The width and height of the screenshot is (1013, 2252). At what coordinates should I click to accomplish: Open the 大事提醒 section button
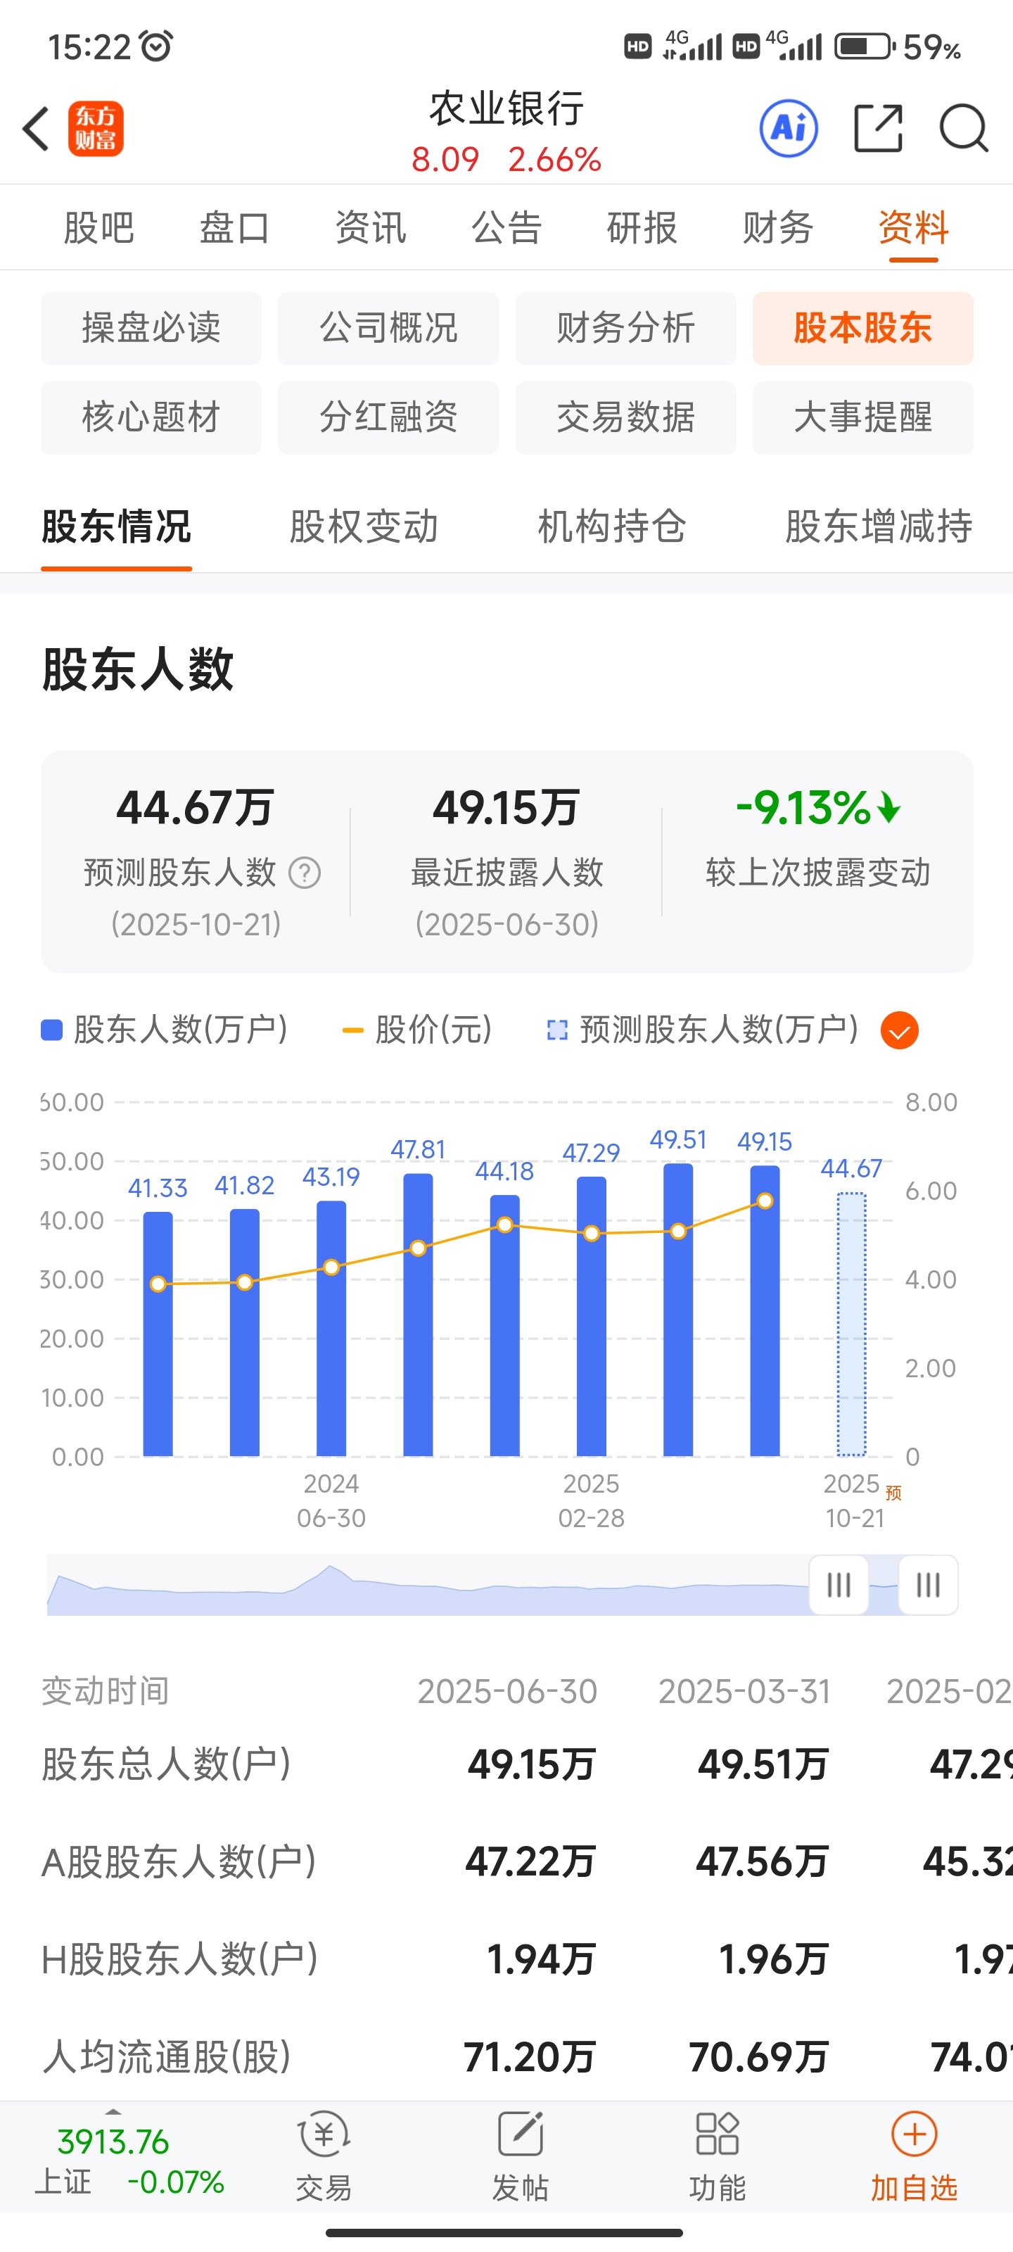coord(862,417)
